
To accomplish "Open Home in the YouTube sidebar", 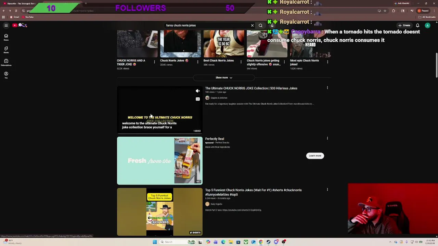I will click(x=6, y=37).
